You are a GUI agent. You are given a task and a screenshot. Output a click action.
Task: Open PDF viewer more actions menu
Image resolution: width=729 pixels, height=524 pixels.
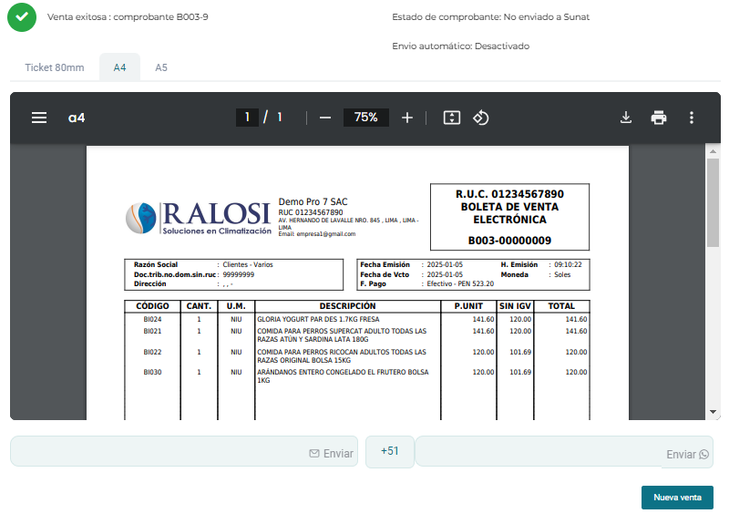[x=692, y=118]
